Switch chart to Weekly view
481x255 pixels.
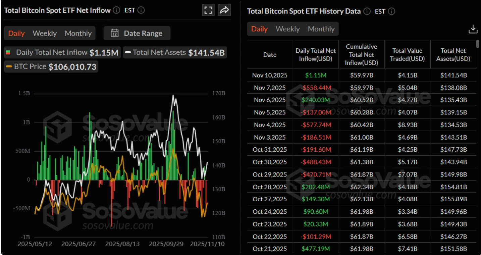point(45,33)
